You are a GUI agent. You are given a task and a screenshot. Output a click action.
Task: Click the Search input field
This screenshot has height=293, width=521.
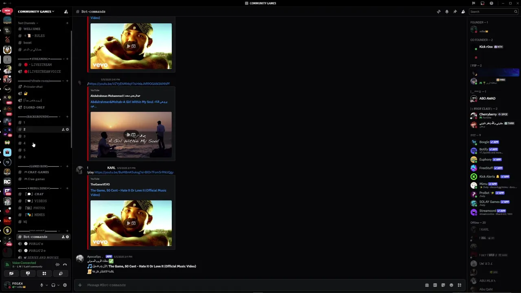(x=493, y=11)
